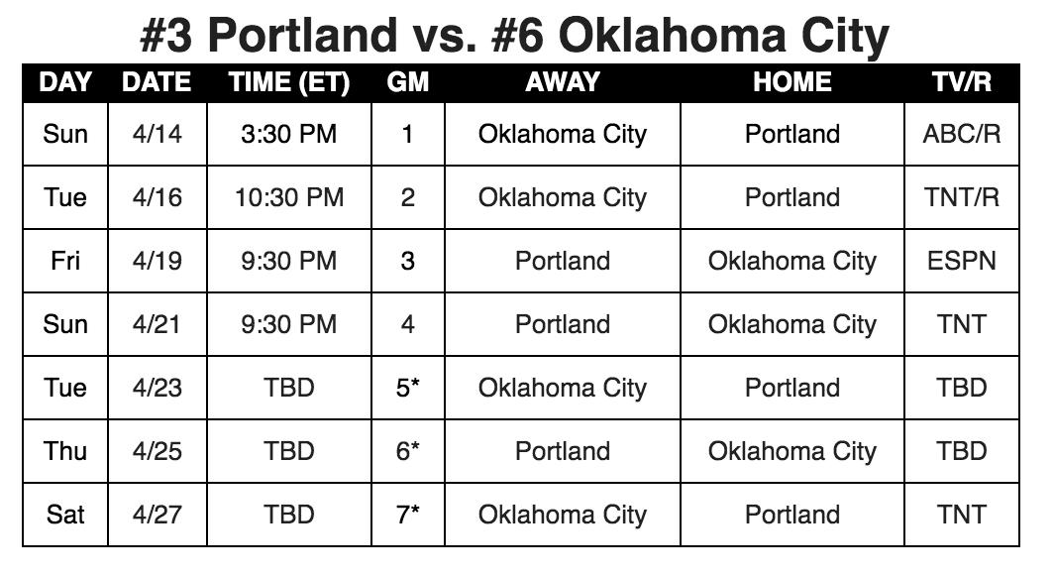
Task: Click the DAY column header
Action: [65, 82]
